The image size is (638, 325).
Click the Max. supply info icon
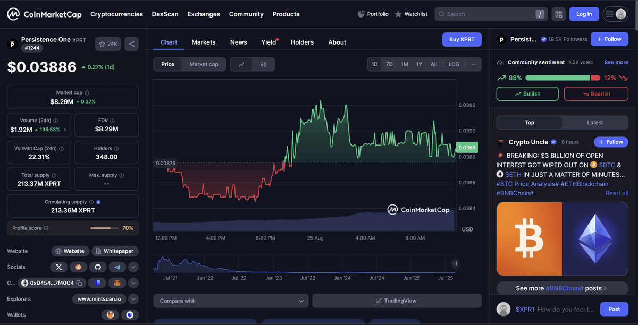coord(122,175)
